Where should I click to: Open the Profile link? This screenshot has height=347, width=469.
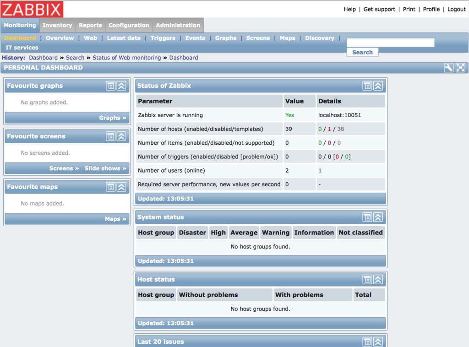click(431, 9)
